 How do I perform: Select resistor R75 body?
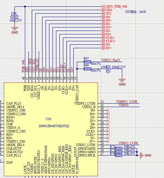119,152
